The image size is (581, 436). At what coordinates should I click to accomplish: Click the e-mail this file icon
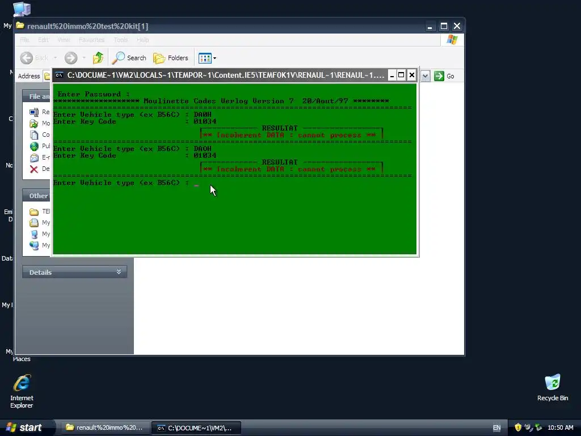(34, 158)
